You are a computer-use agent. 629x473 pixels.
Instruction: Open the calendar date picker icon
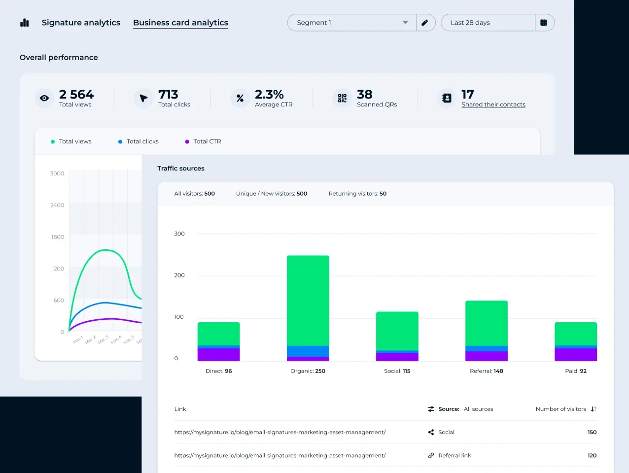[544, 23]
